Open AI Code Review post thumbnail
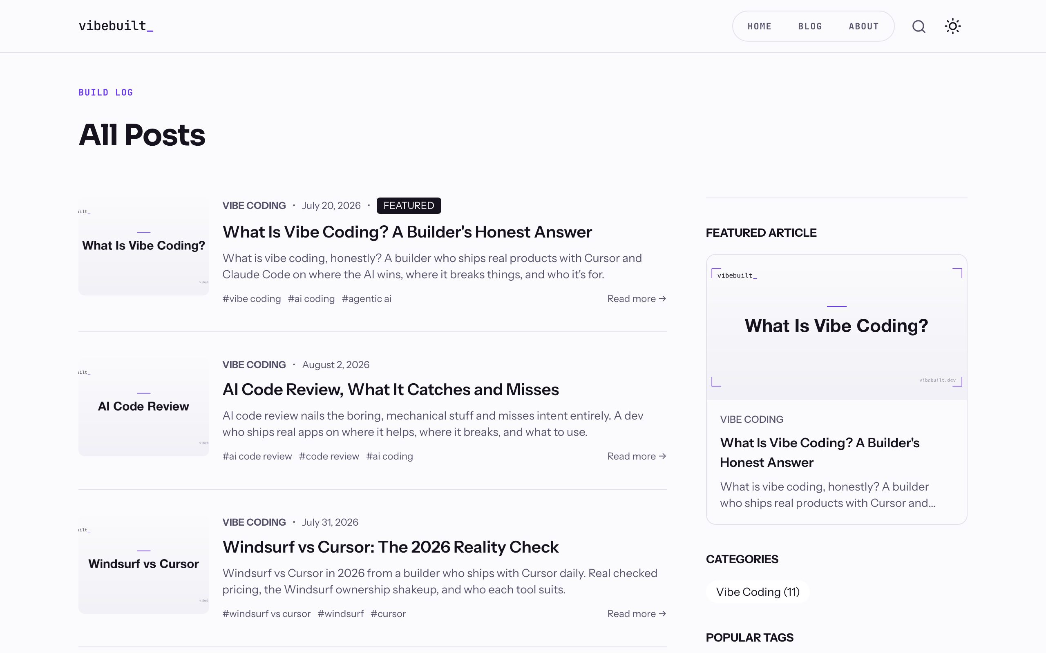The image size is (1046, 653). (143, 407)
